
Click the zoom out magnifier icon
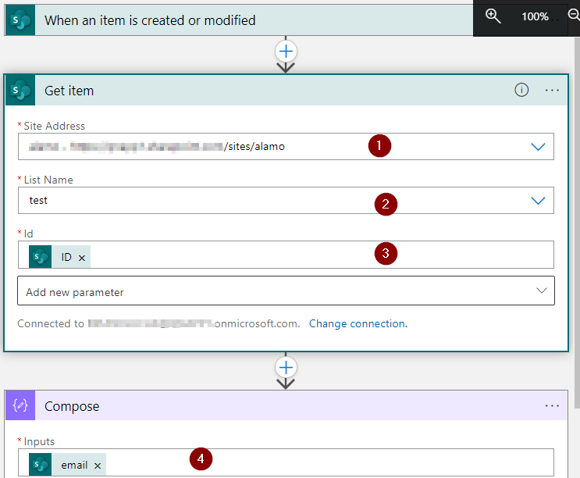[x=574, y=16]
